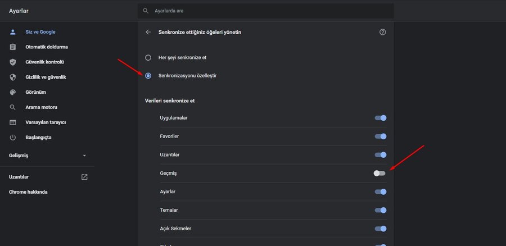Open Varsayılan tarayıcı settings

(x=46, y=122)
